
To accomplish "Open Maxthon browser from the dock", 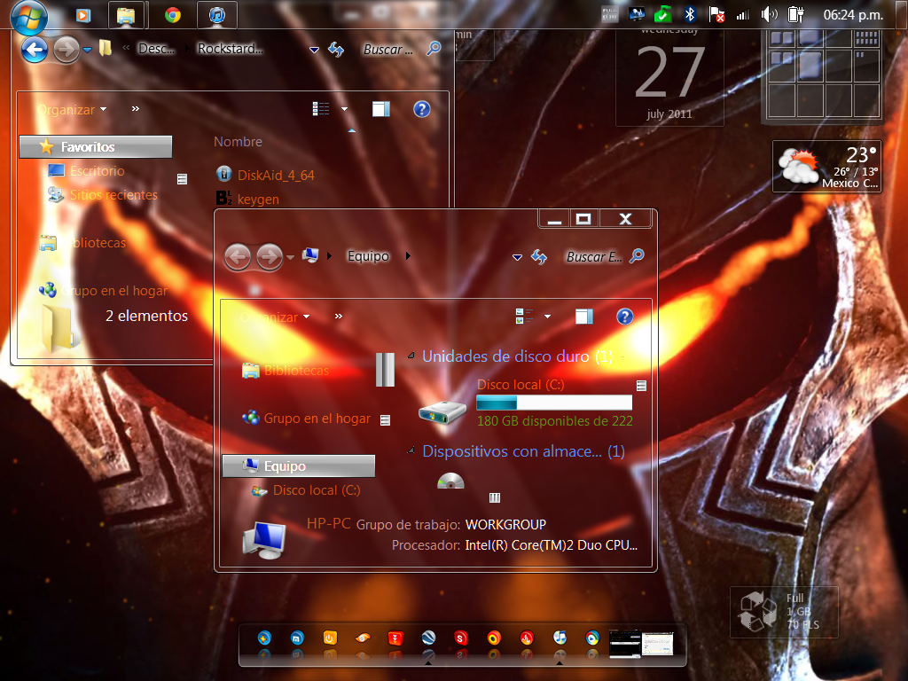I will (297, 638).
